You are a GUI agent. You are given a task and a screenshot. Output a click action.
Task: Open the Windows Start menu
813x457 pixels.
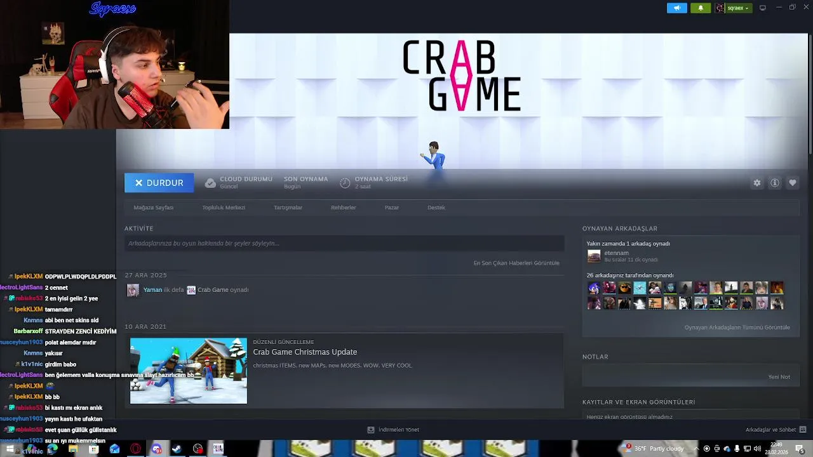pyautogui.click(x=10, y=449)
